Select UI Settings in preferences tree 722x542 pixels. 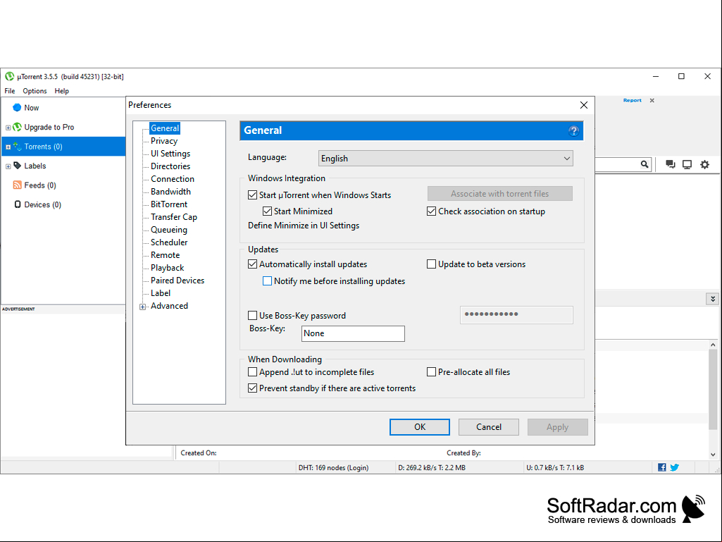point(170,154)
